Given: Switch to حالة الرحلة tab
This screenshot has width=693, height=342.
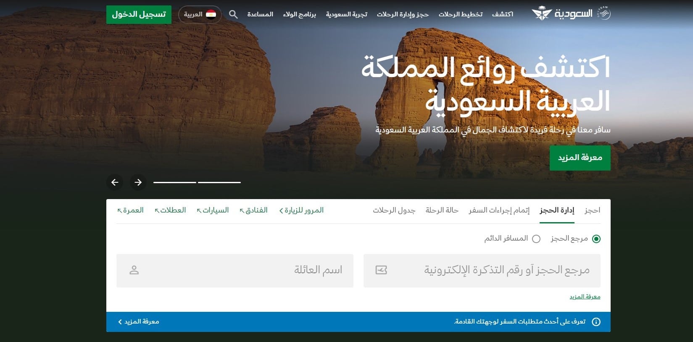Looking at the screenshot, I should pyautogui.click(x=442, y=210).
